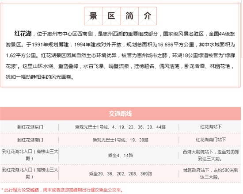The height and width of the screenshot is (194, 243).
Task: Select the 到红花湖南门 row label
Action: point(30,140)
